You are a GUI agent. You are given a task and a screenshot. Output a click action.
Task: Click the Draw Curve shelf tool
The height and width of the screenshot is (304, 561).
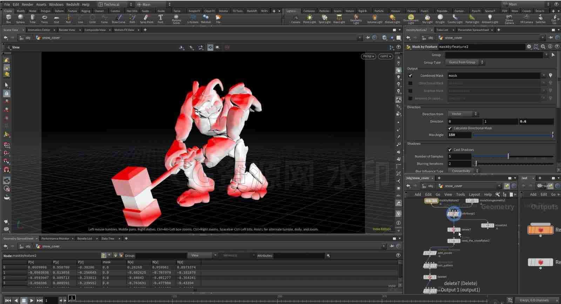point(119,19)
